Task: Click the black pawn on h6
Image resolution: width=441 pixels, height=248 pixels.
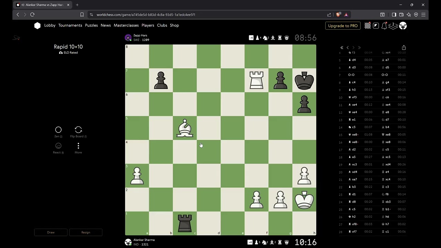Action: [304, 104]
